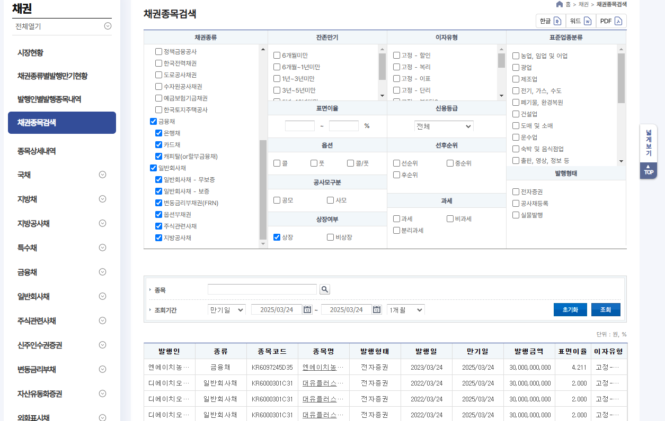
Task: Check the 비상장 checkbox
Action: coord(330,237)
